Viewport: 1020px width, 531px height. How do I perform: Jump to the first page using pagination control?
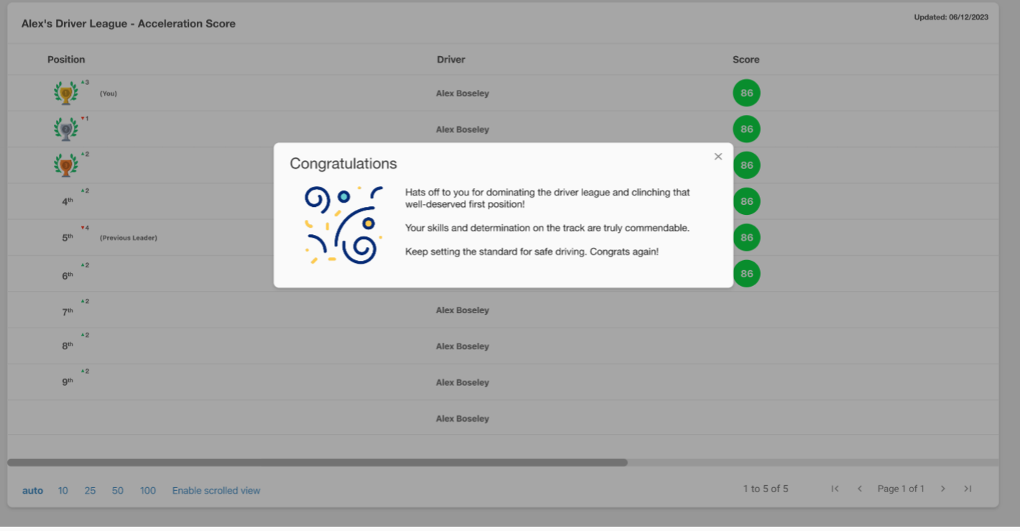[x=835, y=489]
